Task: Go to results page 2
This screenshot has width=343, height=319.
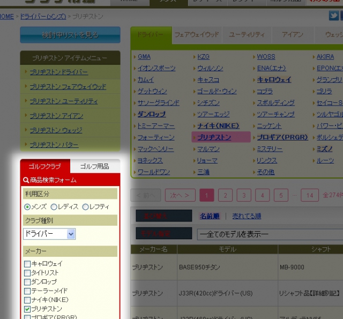Action: pyautogui.click(x=225, y=195)
